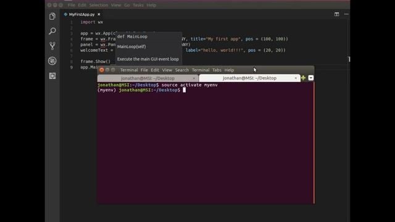Click 'Execute the main GUI event loop' text

[148, 59]
